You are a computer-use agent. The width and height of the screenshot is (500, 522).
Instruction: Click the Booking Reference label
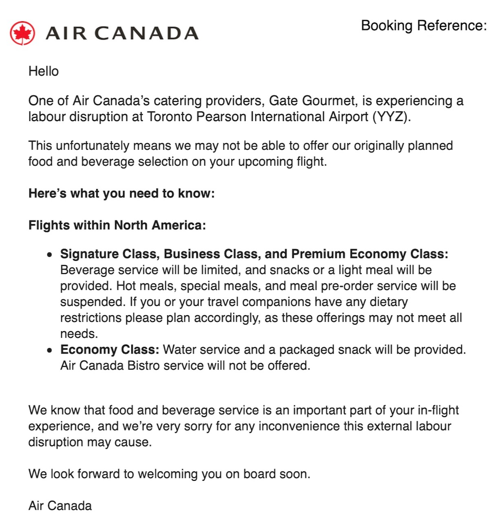coord(424,26)
